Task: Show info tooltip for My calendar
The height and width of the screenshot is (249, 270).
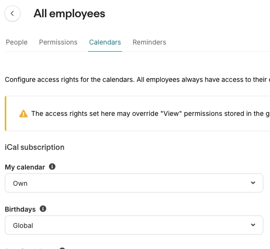Action: [52, 167]
